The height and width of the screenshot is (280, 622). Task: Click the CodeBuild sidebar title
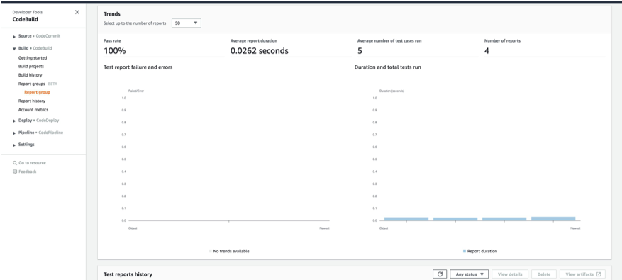click(x=26, y=19)
